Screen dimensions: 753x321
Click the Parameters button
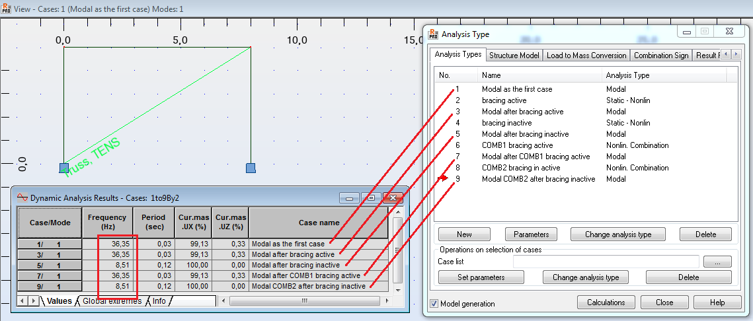click(x=531, y=234)
